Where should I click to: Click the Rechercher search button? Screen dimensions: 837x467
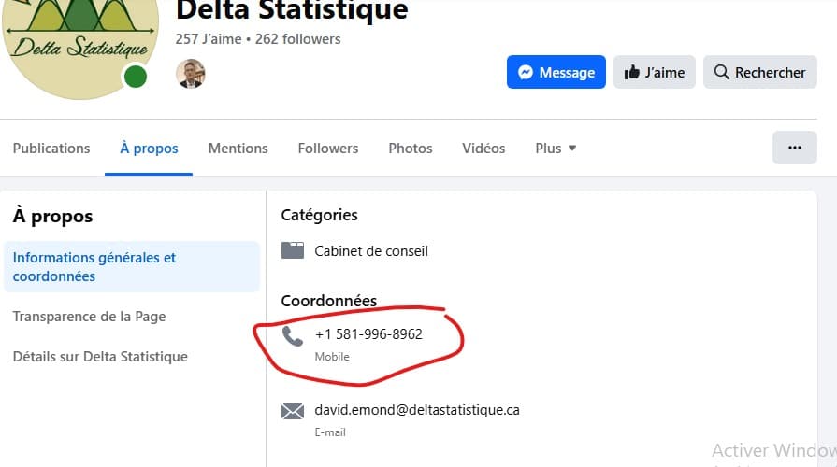tap(759, 72)
